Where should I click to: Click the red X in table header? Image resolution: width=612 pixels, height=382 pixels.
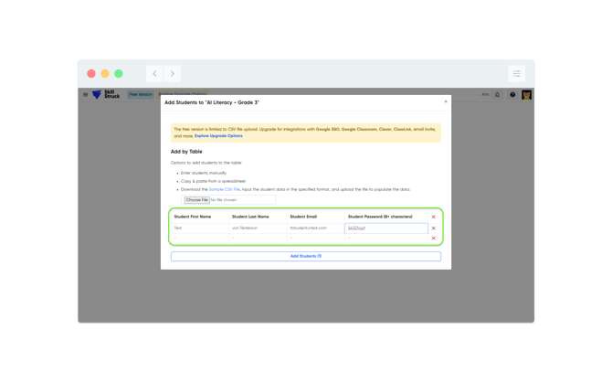pyautogui.click(x=433, y=217)
